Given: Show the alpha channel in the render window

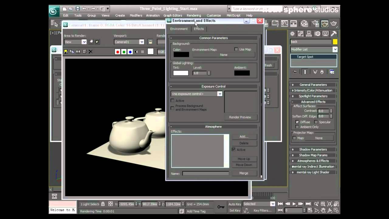Looking at the screenshot, I should coord(136,52).
